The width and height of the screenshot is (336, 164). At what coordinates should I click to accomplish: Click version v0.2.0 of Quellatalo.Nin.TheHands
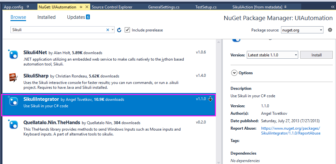point(201,123)
